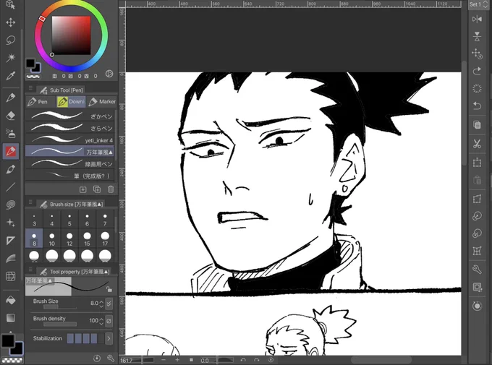The width and height of the screenshot is (492, 365).
Task: Open Brush density dynamics settings button
Action: (x=109, y=321)
